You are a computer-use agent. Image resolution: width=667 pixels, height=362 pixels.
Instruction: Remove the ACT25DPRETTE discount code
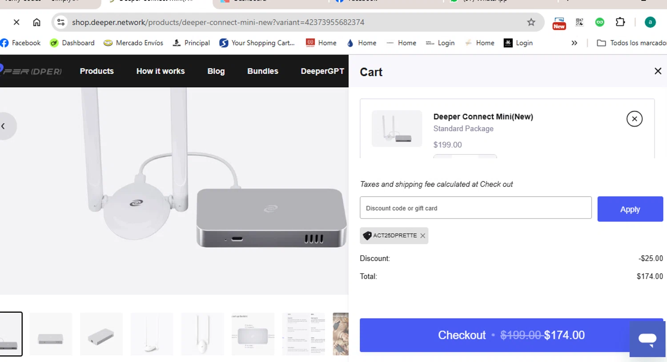(x=423, y=236)
